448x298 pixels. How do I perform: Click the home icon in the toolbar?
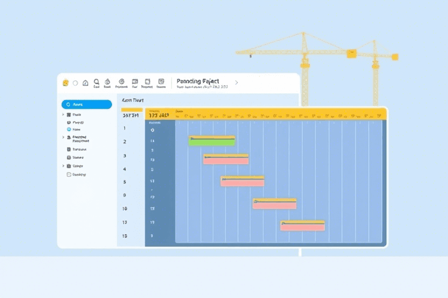86,83
